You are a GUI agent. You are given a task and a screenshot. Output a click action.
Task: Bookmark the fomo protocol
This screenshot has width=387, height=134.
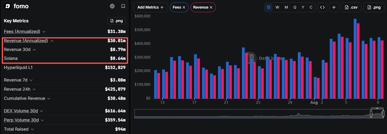pyautogui.click(x=123, y=6)
